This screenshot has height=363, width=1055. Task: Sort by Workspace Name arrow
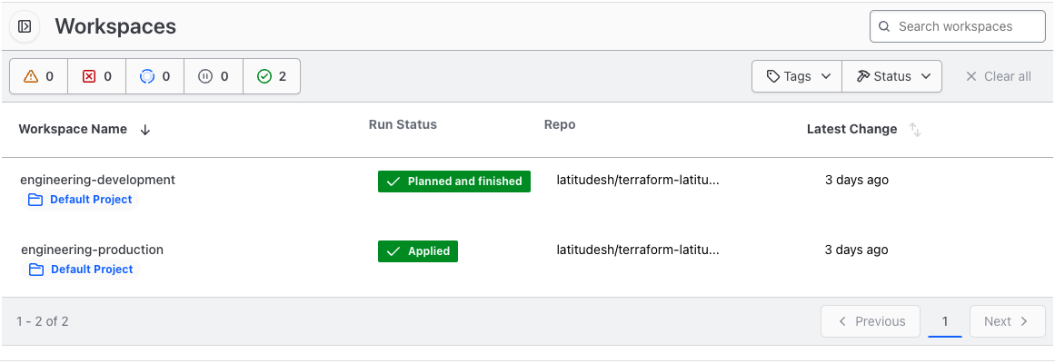point(145,130)
